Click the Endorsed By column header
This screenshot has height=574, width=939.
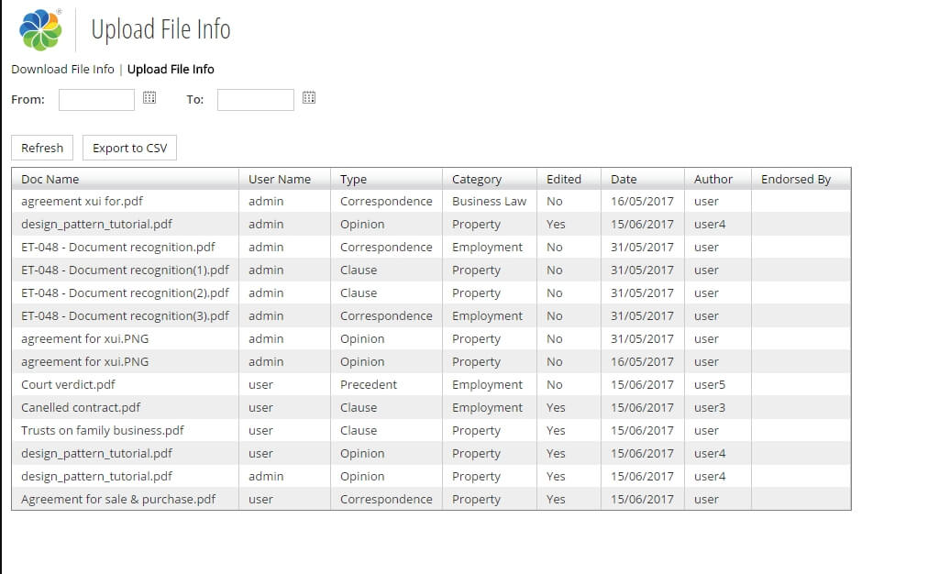coord(801,179)
